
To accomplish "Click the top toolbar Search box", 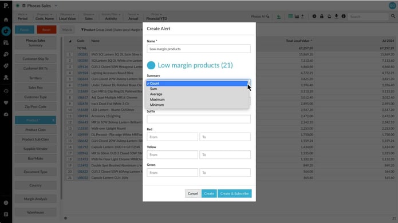I will [x=368, y=17].
